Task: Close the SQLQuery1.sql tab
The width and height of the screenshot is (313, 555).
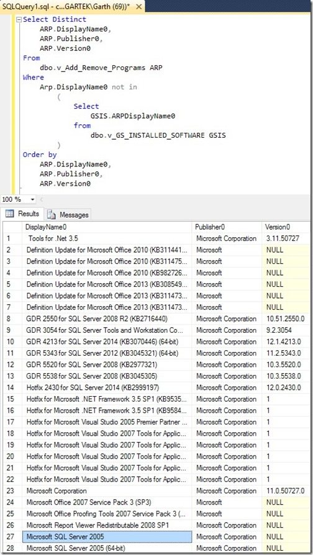Action: 138,7
